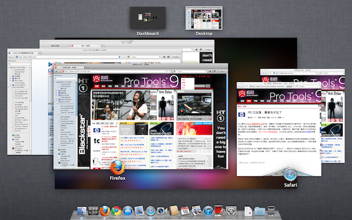Open Finder from the Dock
Viewport: 352px width, 220px height.
click(x=82, y=211)
